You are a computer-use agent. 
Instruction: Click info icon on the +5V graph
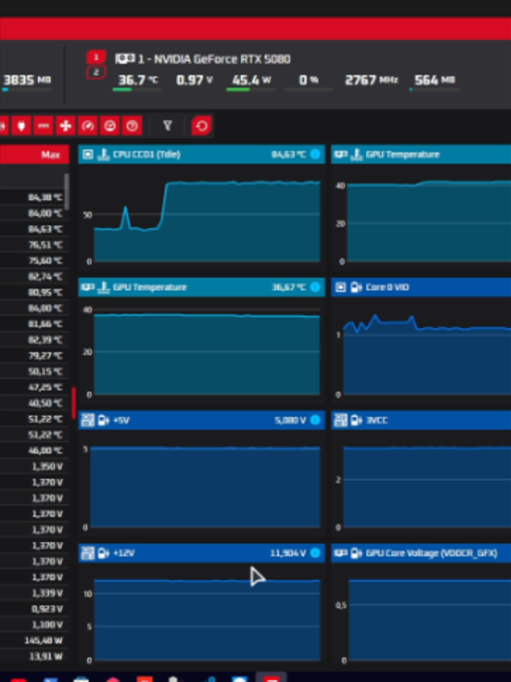click(x=315, y=420)
